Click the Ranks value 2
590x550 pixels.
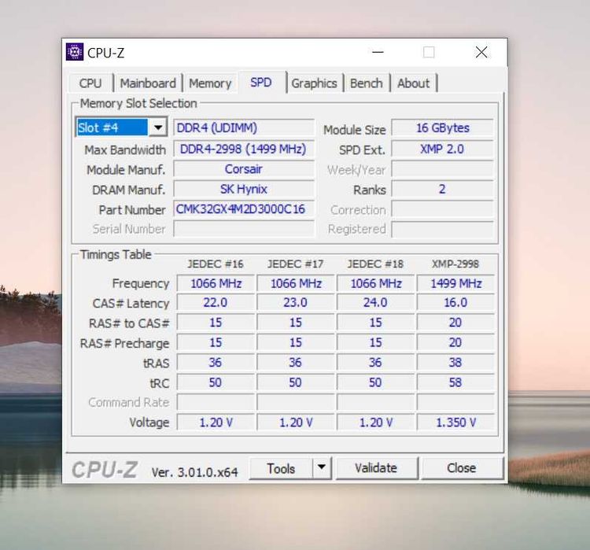(442, 189)
